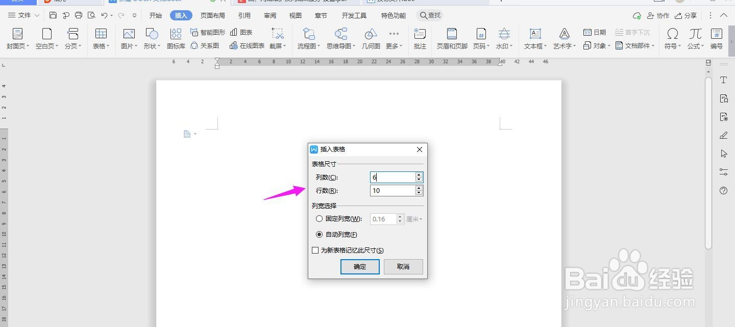This screenshot has width=735, height=327.
Task: Insert an online chart (在线图表)
Action: pos(247,45)
